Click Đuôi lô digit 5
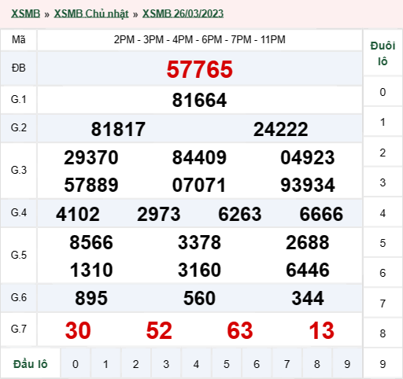This screenshot has width=403, height=379. [383, 243]
